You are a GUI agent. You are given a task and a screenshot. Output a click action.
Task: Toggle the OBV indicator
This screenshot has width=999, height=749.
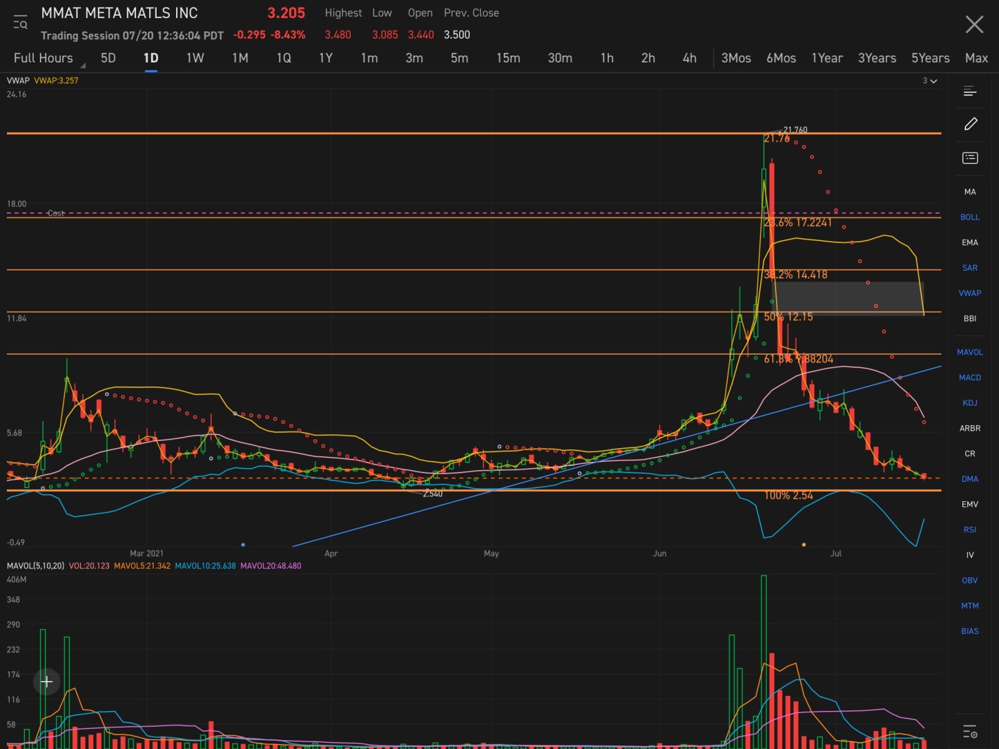pyautogui.click(x=970, y=580)
